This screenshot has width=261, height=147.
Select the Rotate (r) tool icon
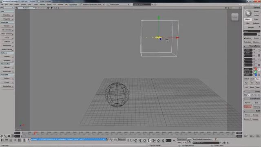[259, 60]
